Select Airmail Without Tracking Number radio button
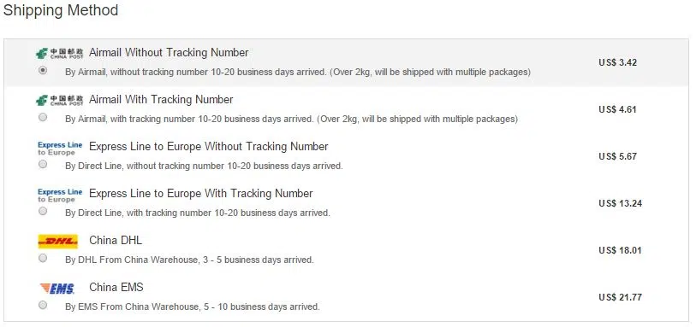 coord(43,70)
